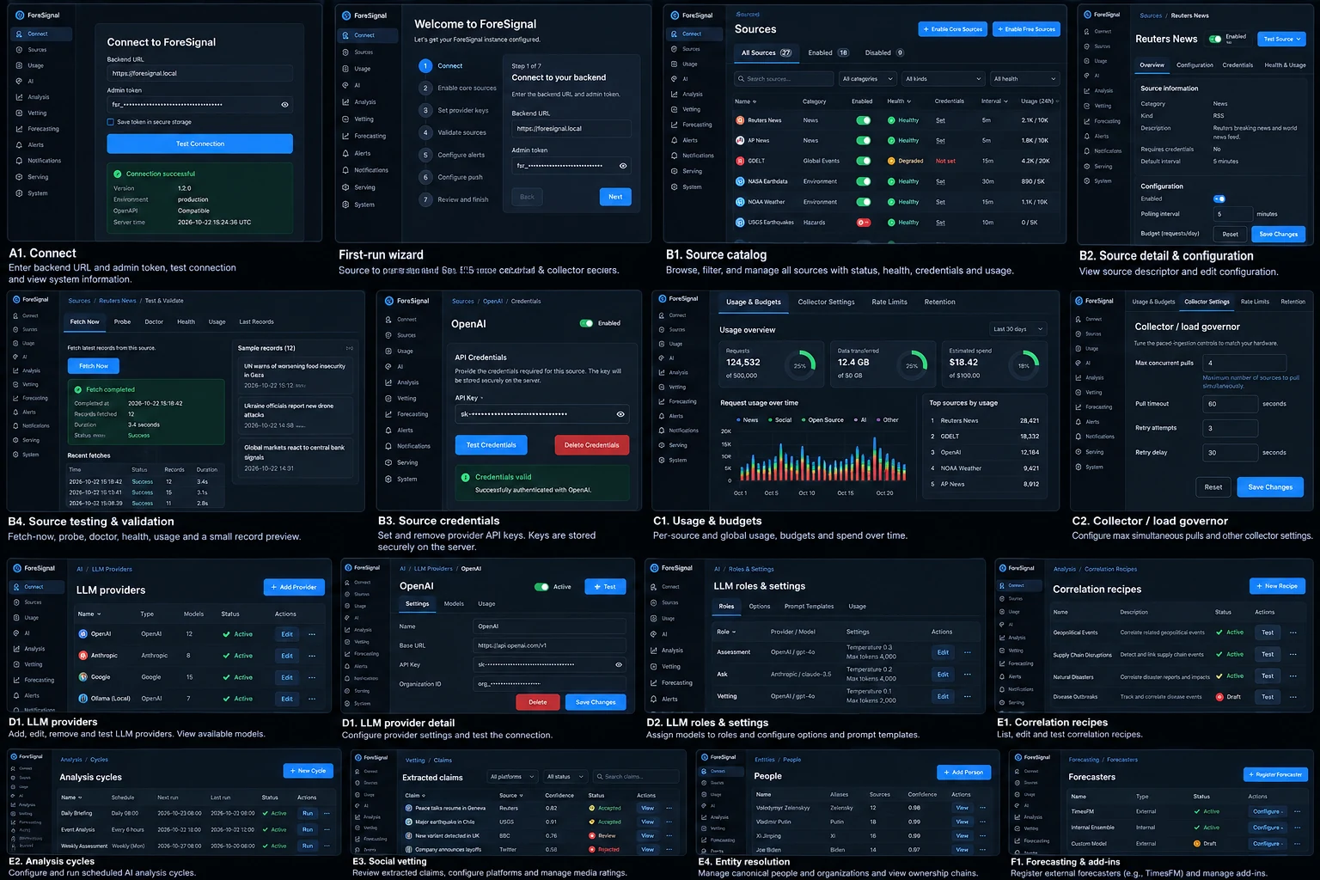Click NASA Earthdata icon in Sources table
Screen dimensions: 1320x880
tap(740, 181)
